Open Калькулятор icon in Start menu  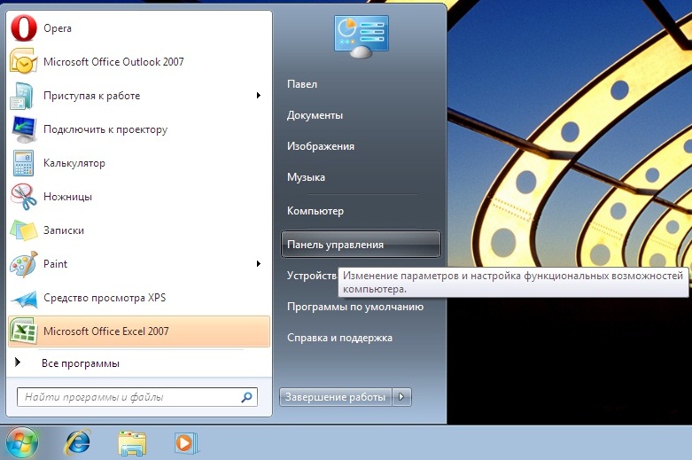click(x=23, y=163)
